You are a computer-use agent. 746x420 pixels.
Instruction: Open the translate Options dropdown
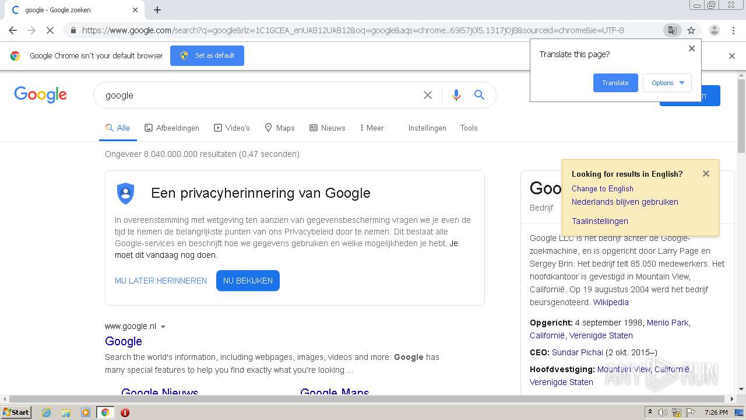(667, 83)
